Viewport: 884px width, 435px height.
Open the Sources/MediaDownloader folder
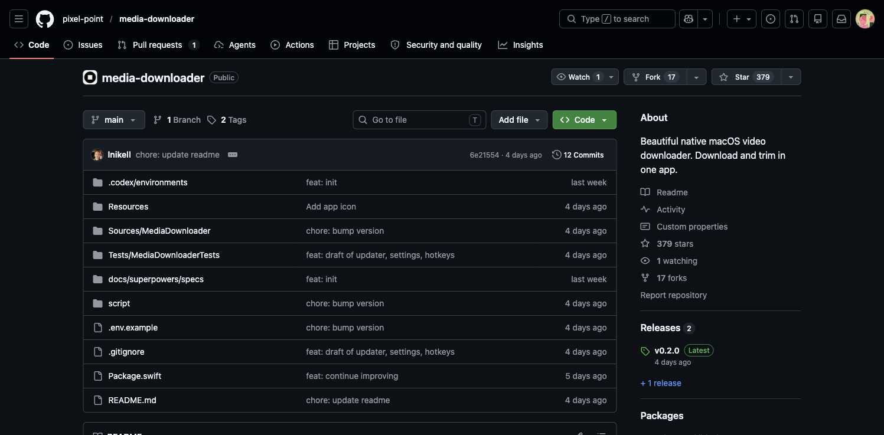pyautogui.click(x=159, y=231)
